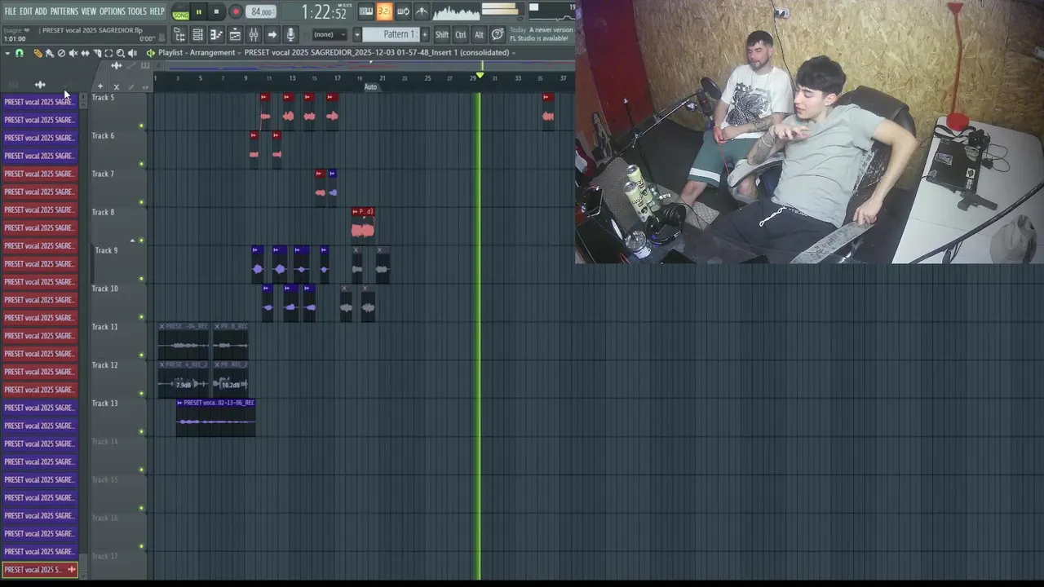Open the FILE menu

click(11, 11)
